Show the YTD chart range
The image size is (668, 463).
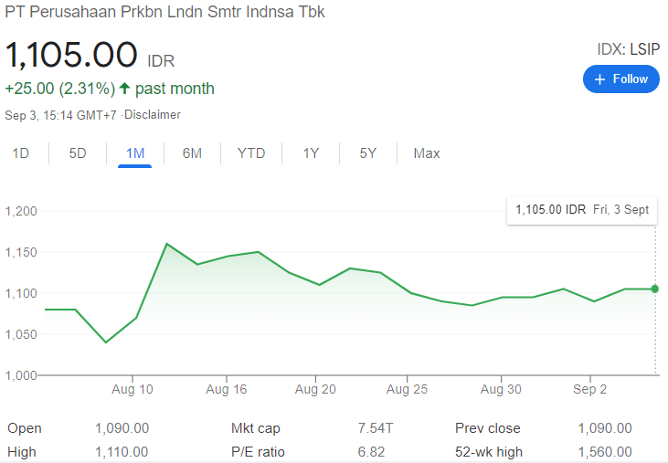tap(251, 153)
